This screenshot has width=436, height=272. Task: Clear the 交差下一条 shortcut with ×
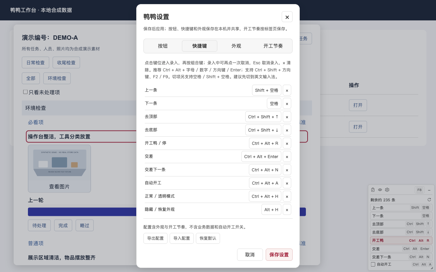point(287,170)
